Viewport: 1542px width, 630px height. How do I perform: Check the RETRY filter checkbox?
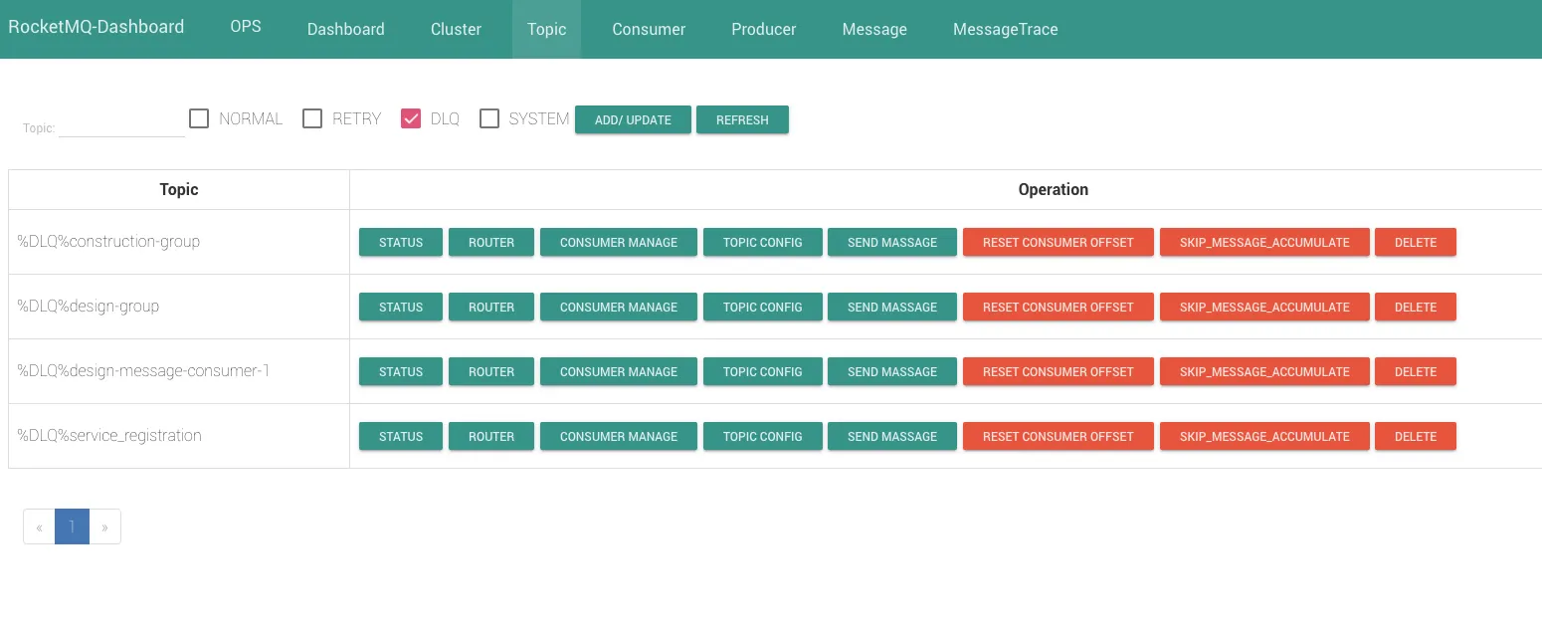tap(312, 119)
